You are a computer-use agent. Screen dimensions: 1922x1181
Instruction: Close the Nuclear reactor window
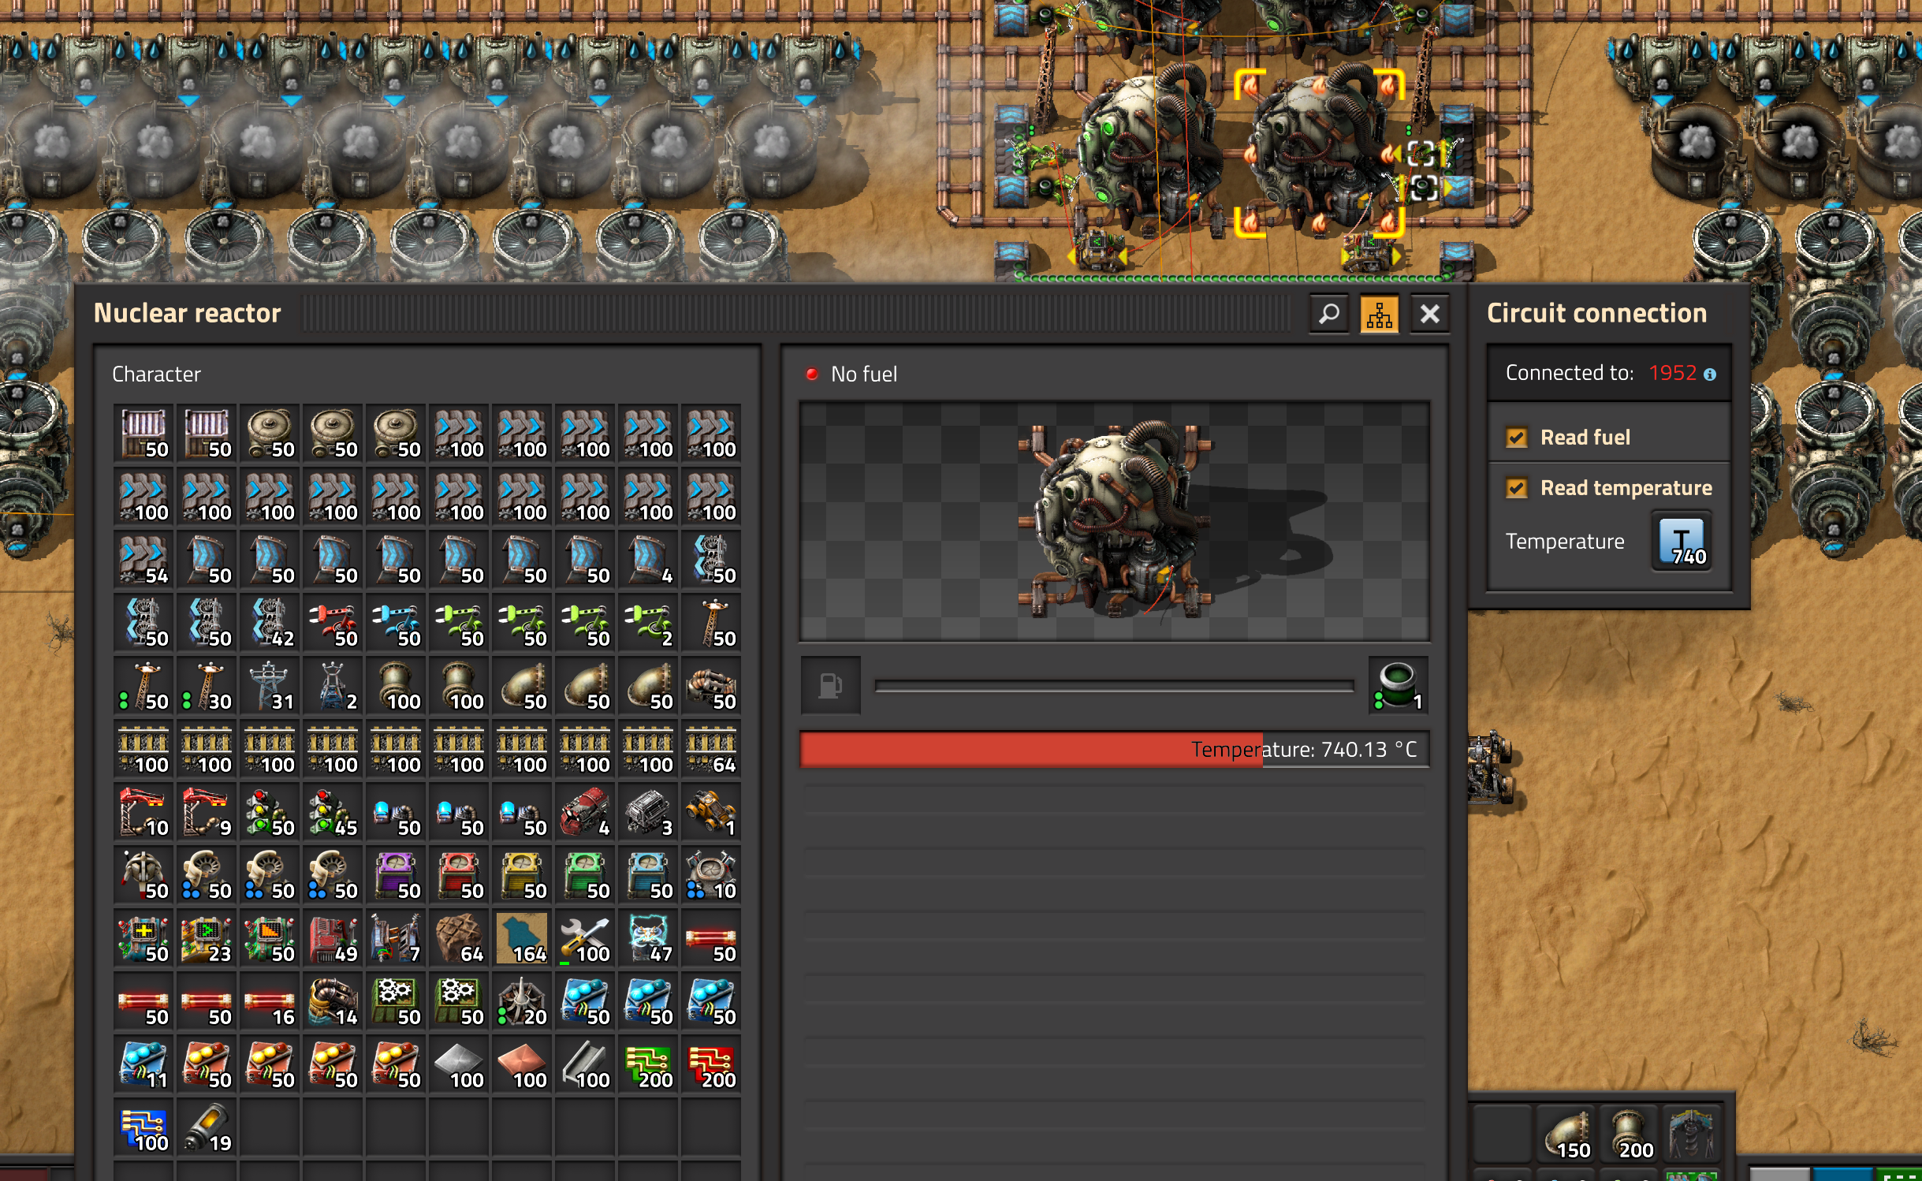pyautogui.click(x=1429, y=314)
